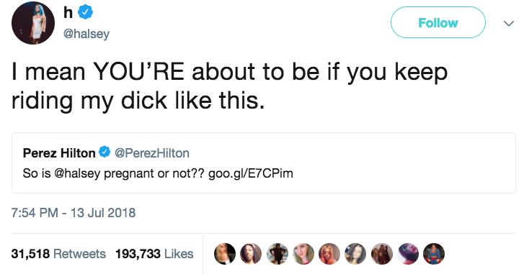Click the display name 'h'
This screenshot has width=524, height=274.
tap(68, 13)
